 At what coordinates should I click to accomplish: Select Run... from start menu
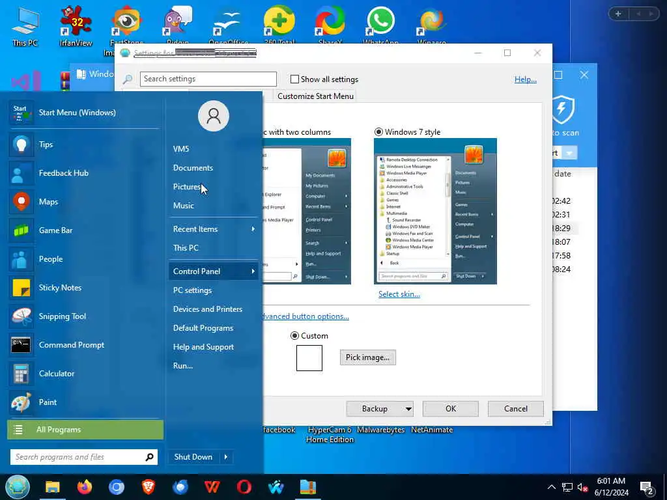(213, 366)
